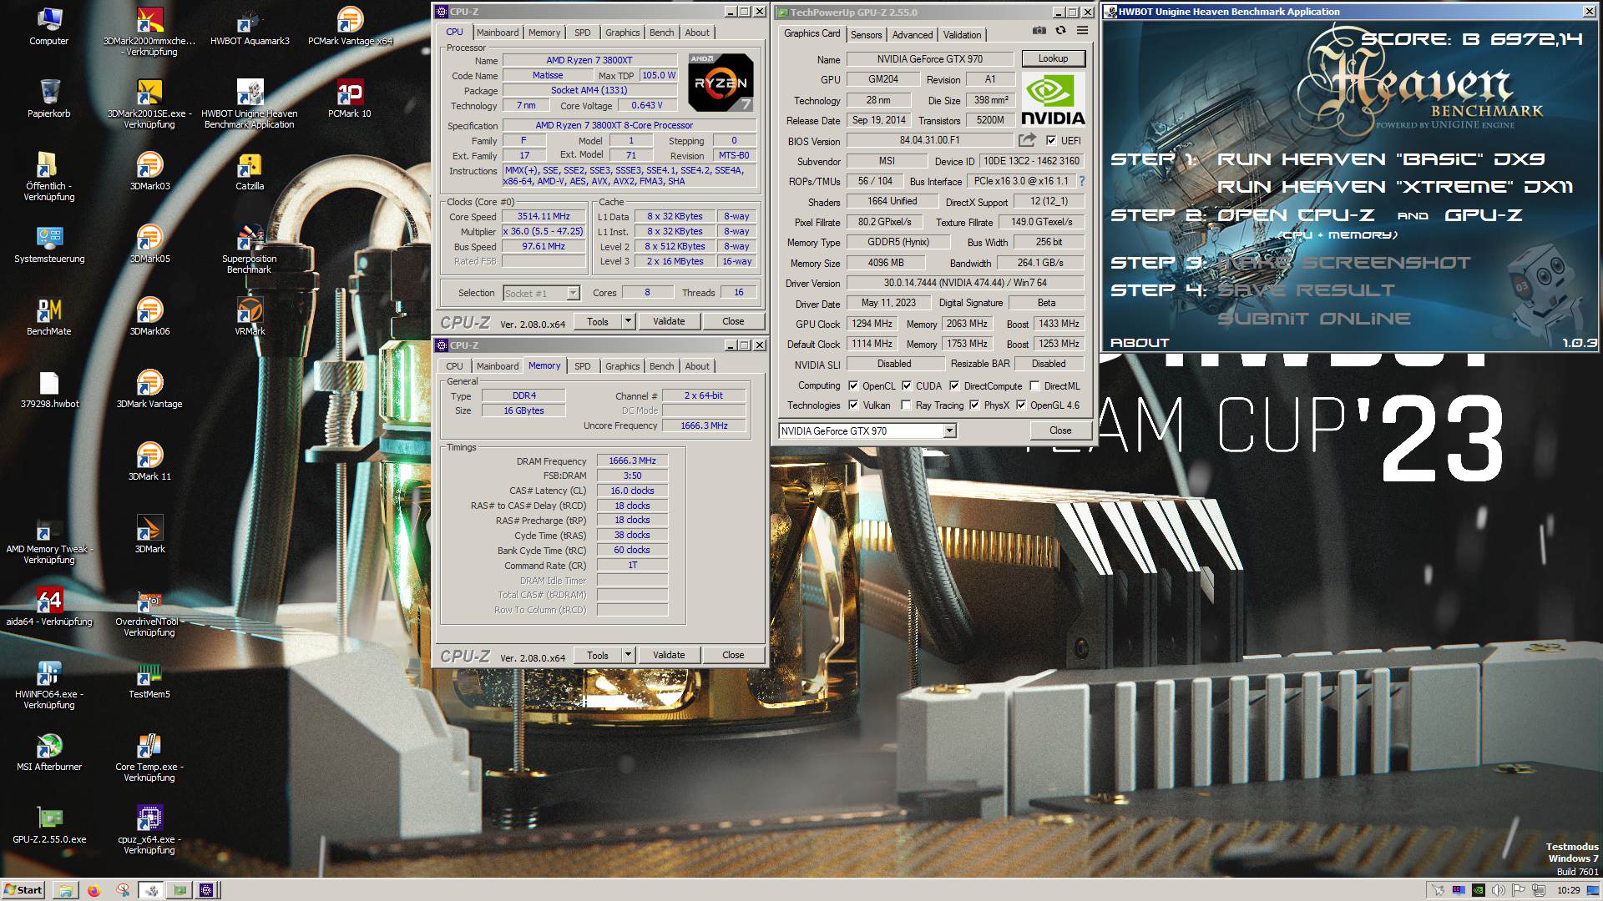
Task: Open Bench tab in upper CPU-Z
Action: coord(661,33)
